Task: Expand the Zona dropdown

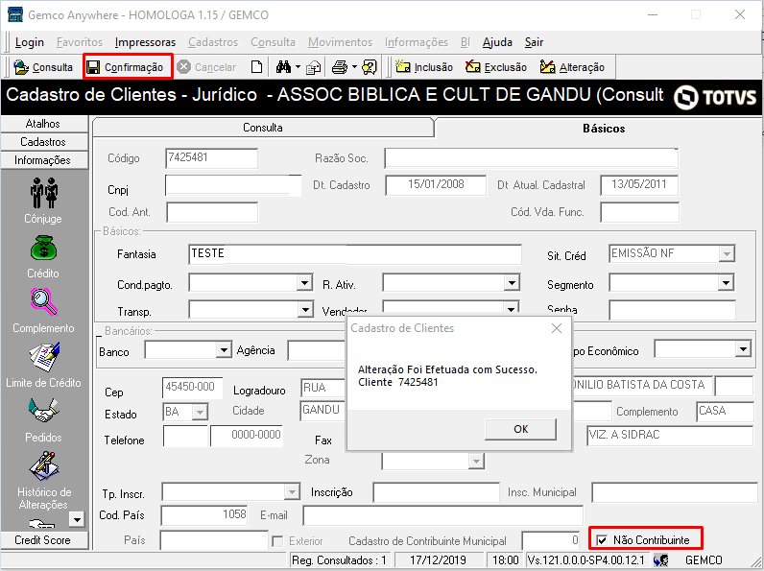Action: (476, 461)
